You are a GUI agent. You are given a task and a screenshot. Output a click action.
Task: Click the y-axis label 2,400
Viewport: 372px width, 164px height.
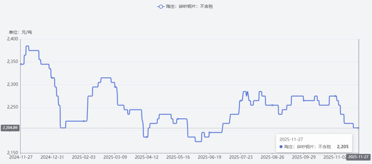click(x=13, y=39)
